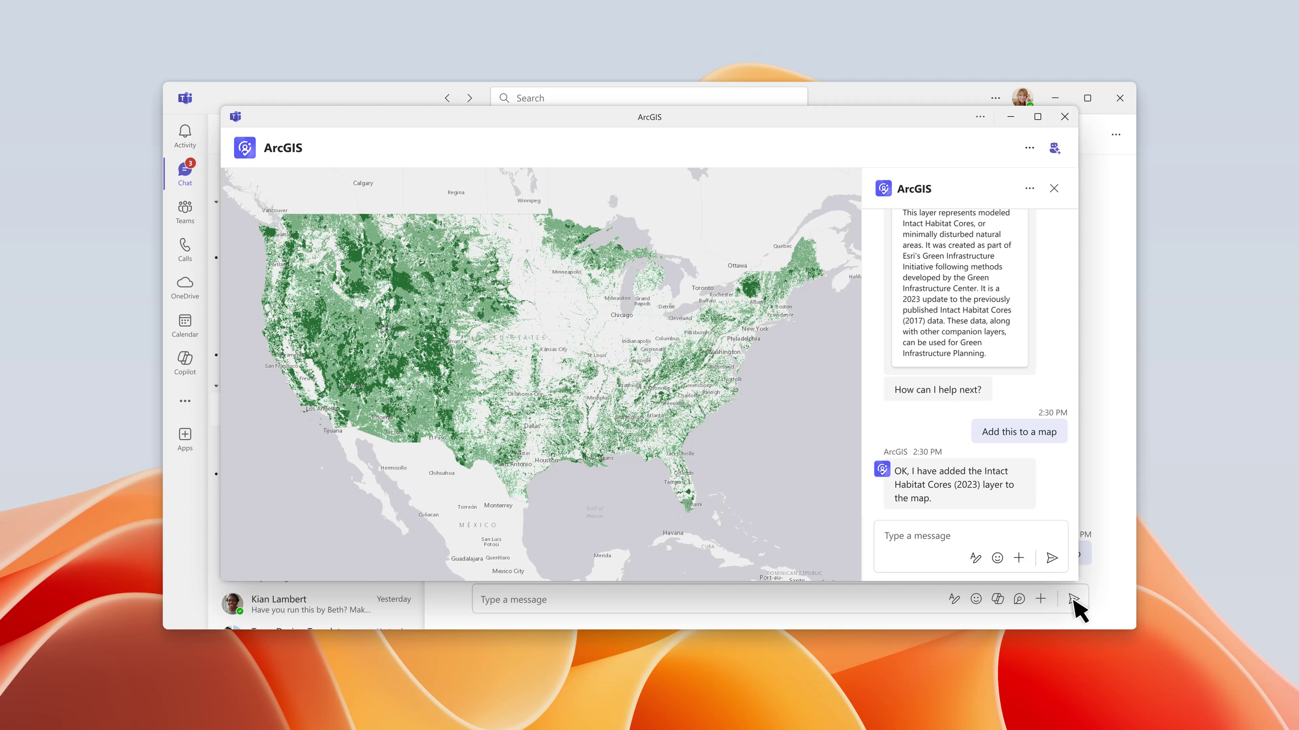The width and height of the screenshot is (1299, 730).
Task: Click the Teams logo in ArcGIS window title bar
Action: pos(235,116)
